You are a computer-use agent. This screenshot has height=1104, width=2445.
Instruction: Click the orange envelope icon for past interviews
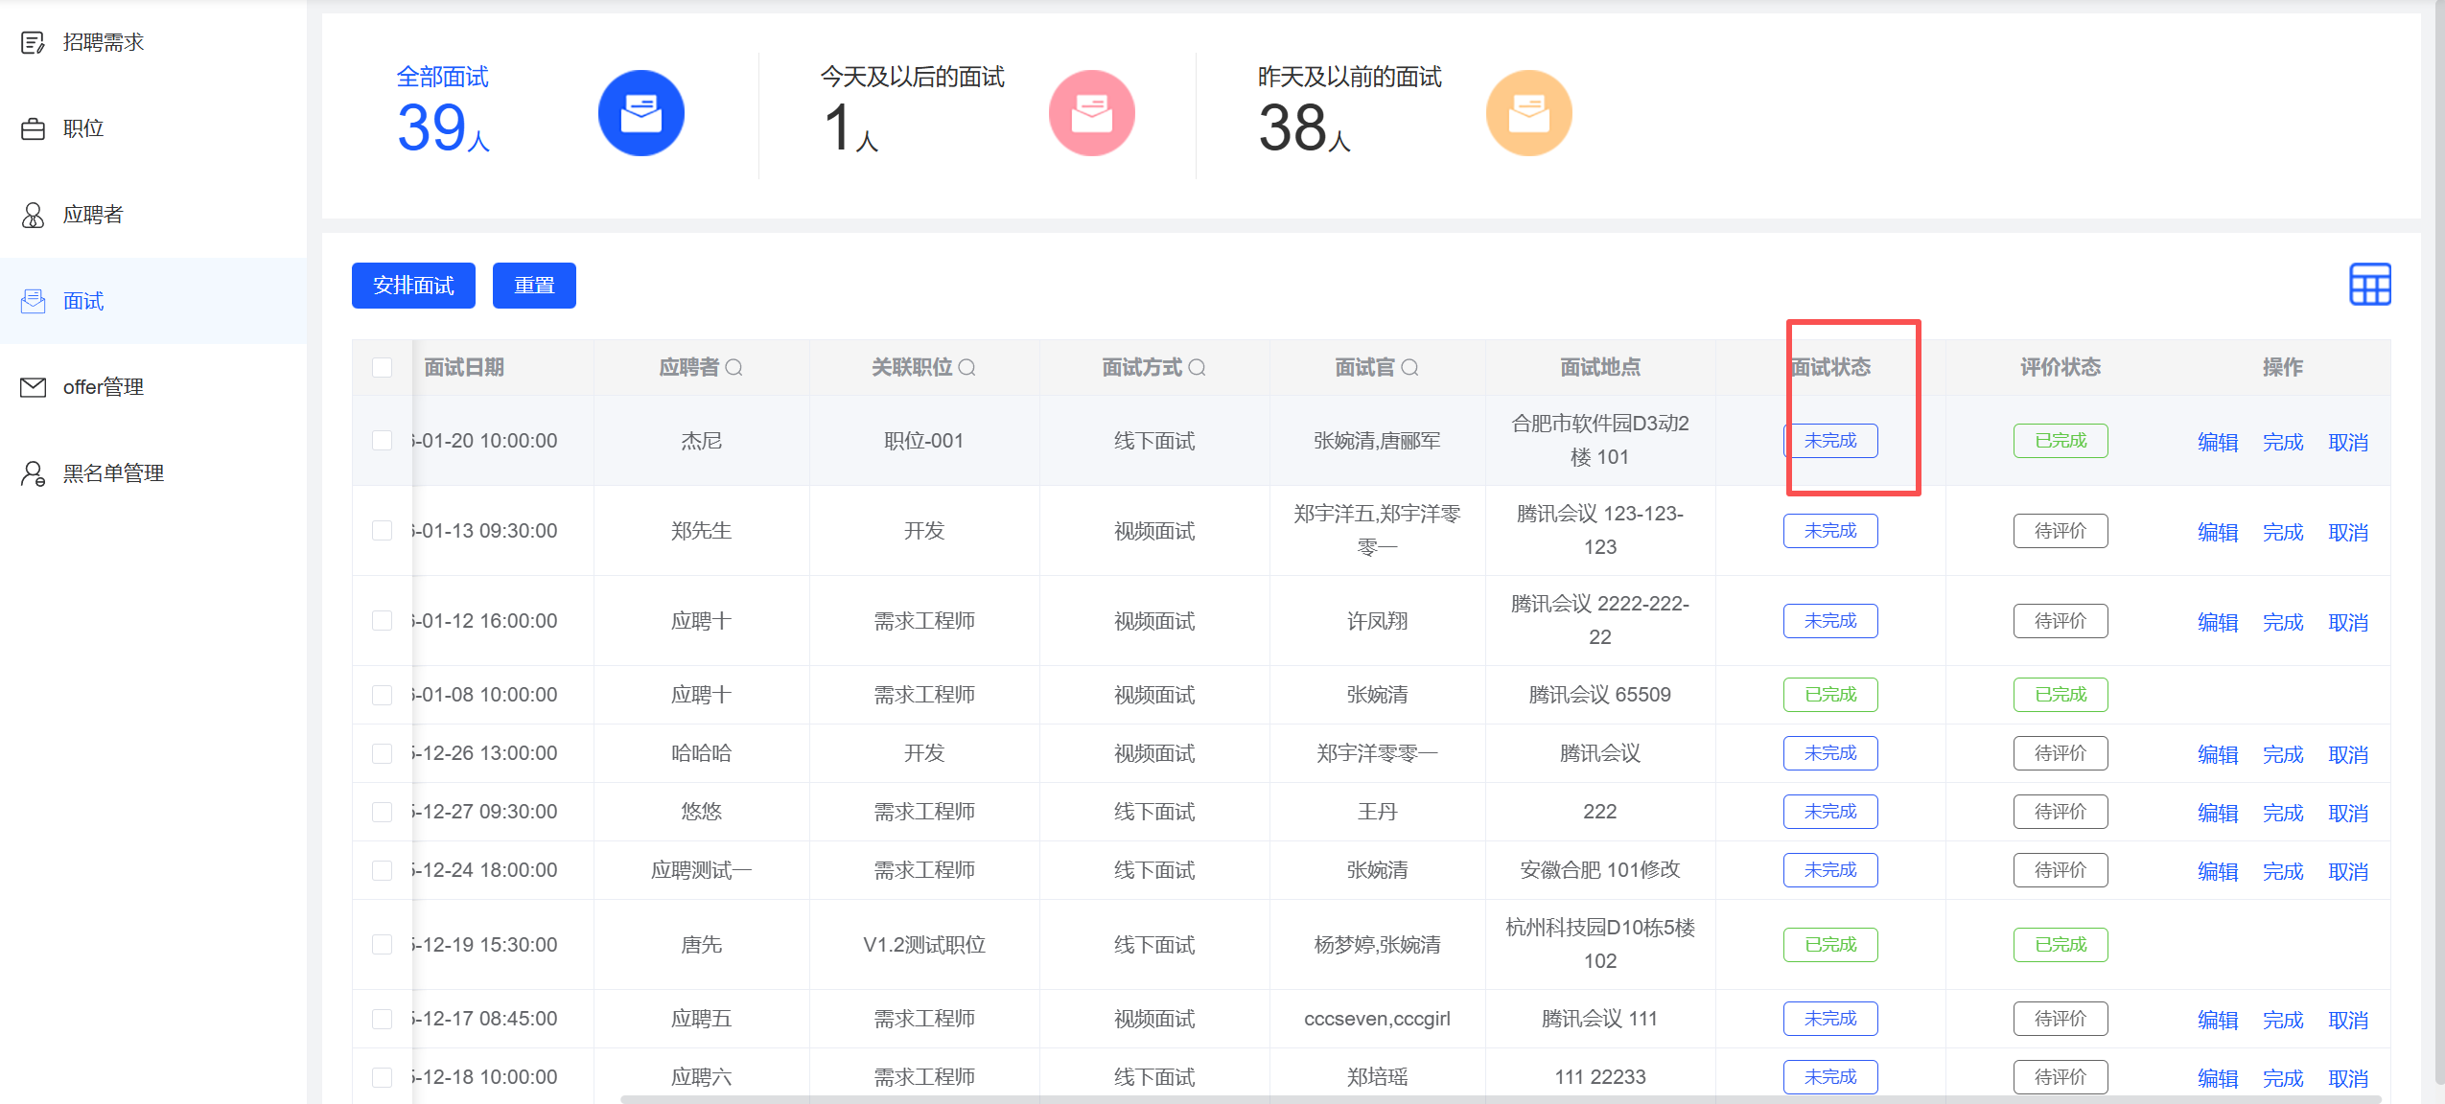[x=1528, y=113]
